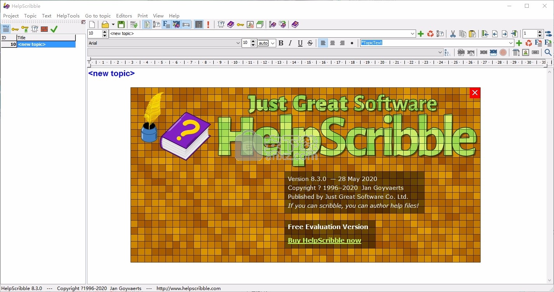Go to first topic arrow icon
Viewport: 554px width, 292px height.
click(x=485, y=34)
